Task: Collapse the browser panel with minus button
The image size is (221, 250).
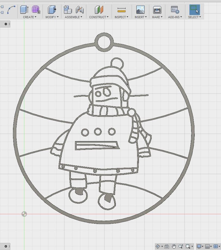Action: [6, 24]
